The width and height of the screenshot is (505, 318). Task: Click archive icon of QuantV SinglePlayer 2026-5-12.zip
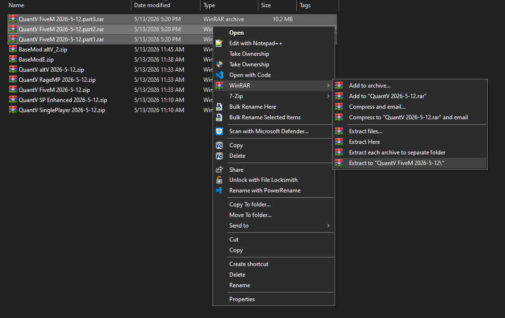click(x=13, y=110)
